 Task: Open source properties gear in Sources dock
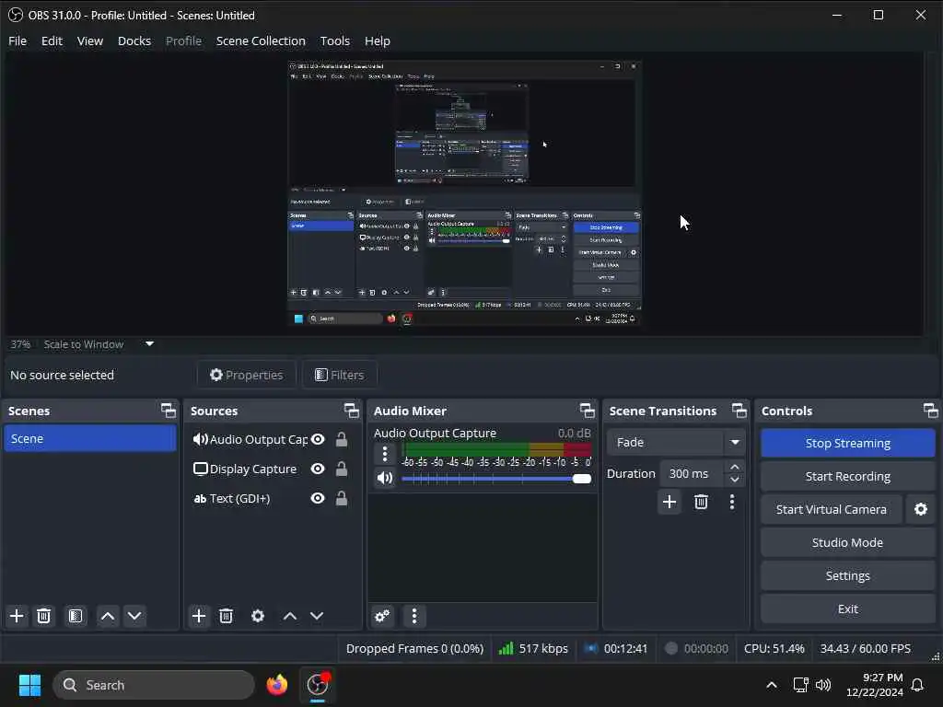258,616
